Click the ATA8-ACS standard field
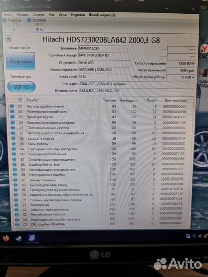 pos(136,84)
